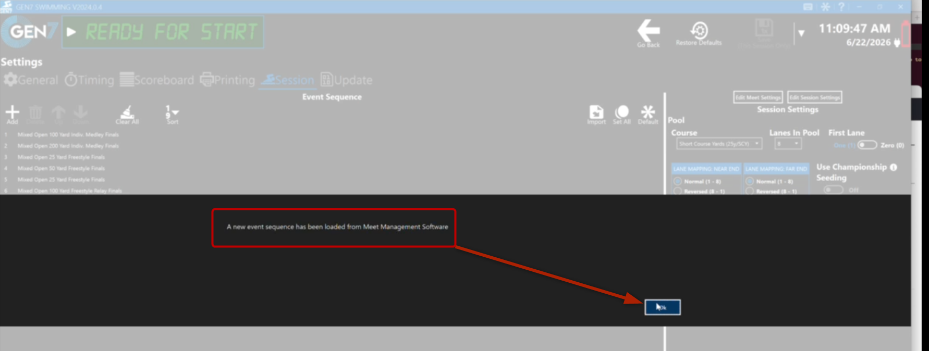Click the Restore Defaults gear icon
The height and width of the screenshot is (351, 929).
pos(699,30)
